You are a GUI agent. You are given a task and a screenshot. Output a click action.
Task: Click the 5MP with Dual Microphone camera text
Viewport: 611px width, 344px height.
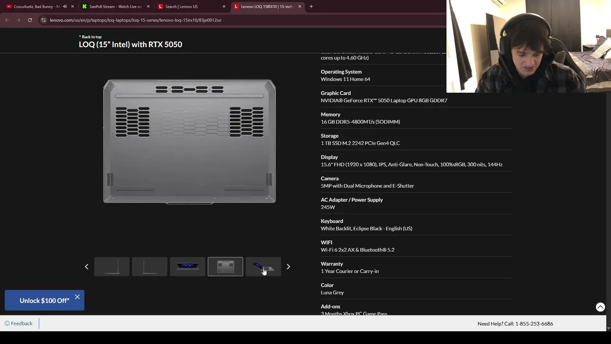coord(368,186)
